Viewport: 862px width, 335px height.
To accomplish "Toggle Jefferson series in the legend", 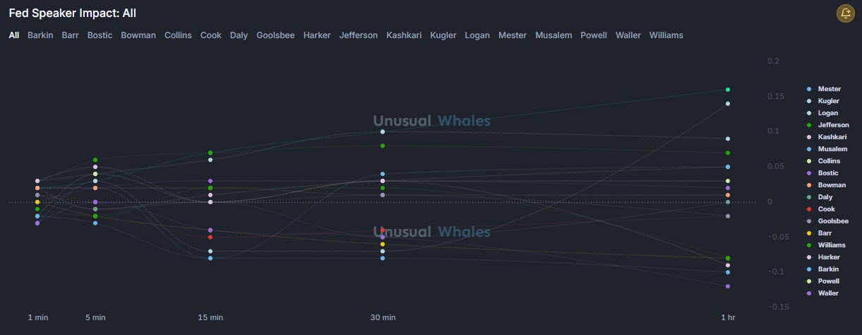I will (x=833, y=125).
